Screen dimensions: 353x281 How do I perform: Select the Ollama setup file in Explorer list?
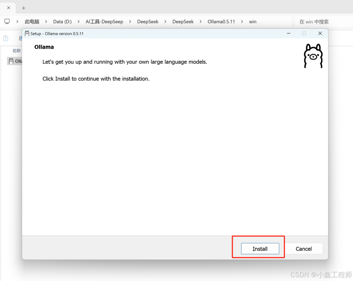click(15, 61)
